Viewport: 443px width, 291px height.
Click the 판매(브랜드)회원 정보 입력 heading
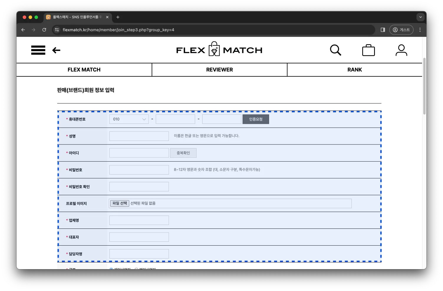86,90
